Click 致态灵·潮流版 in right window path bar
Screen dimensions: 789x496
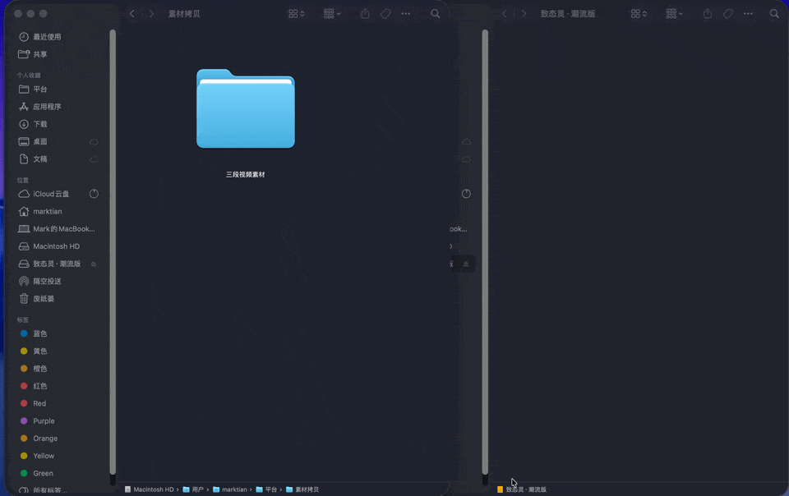[522, 489]
